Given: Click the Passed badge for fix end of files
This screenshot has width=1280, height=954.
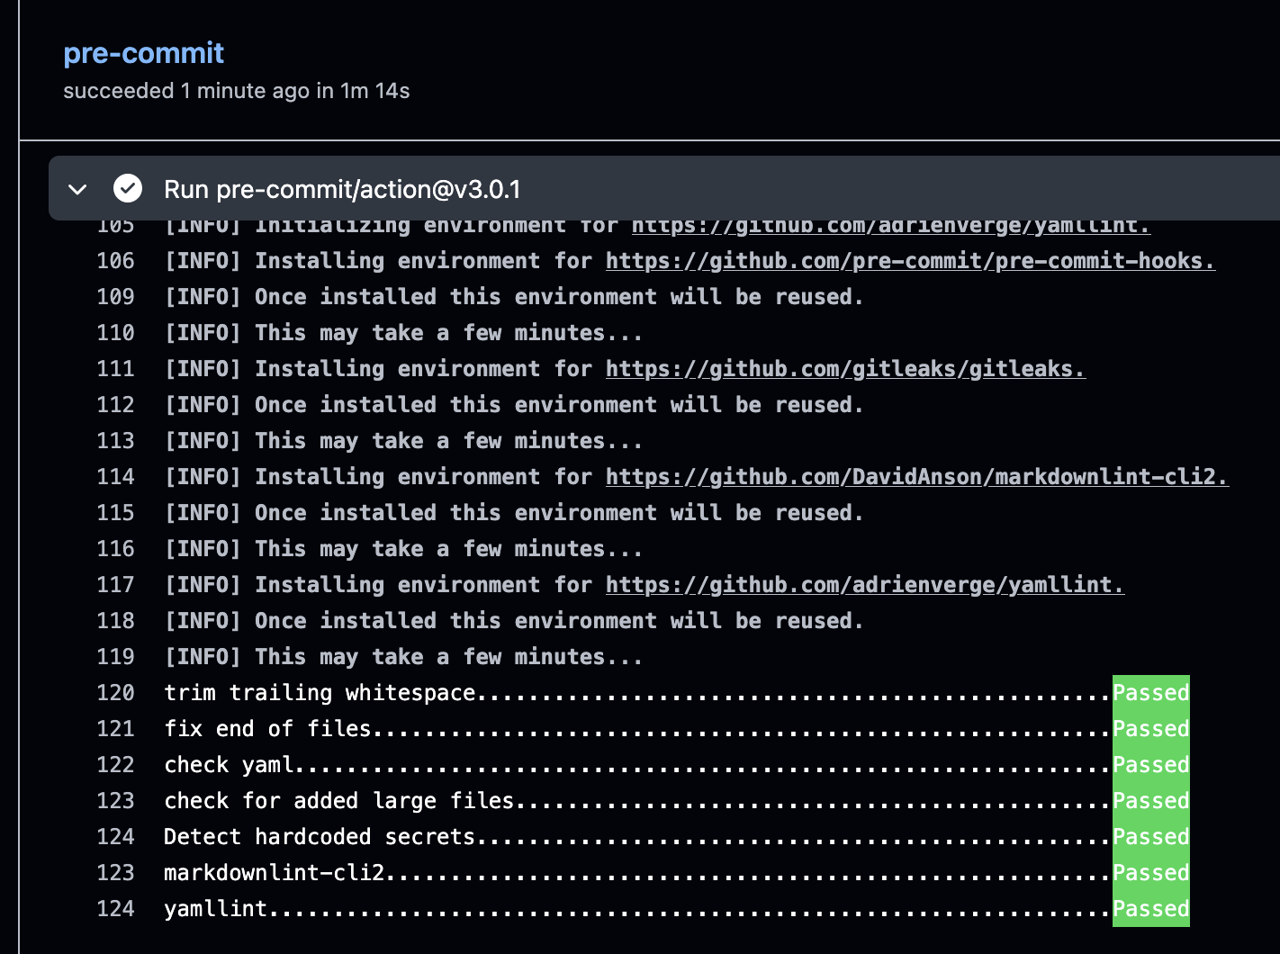Looking at the screenshot, I should pyautogui.click(x=1150, y=728).
